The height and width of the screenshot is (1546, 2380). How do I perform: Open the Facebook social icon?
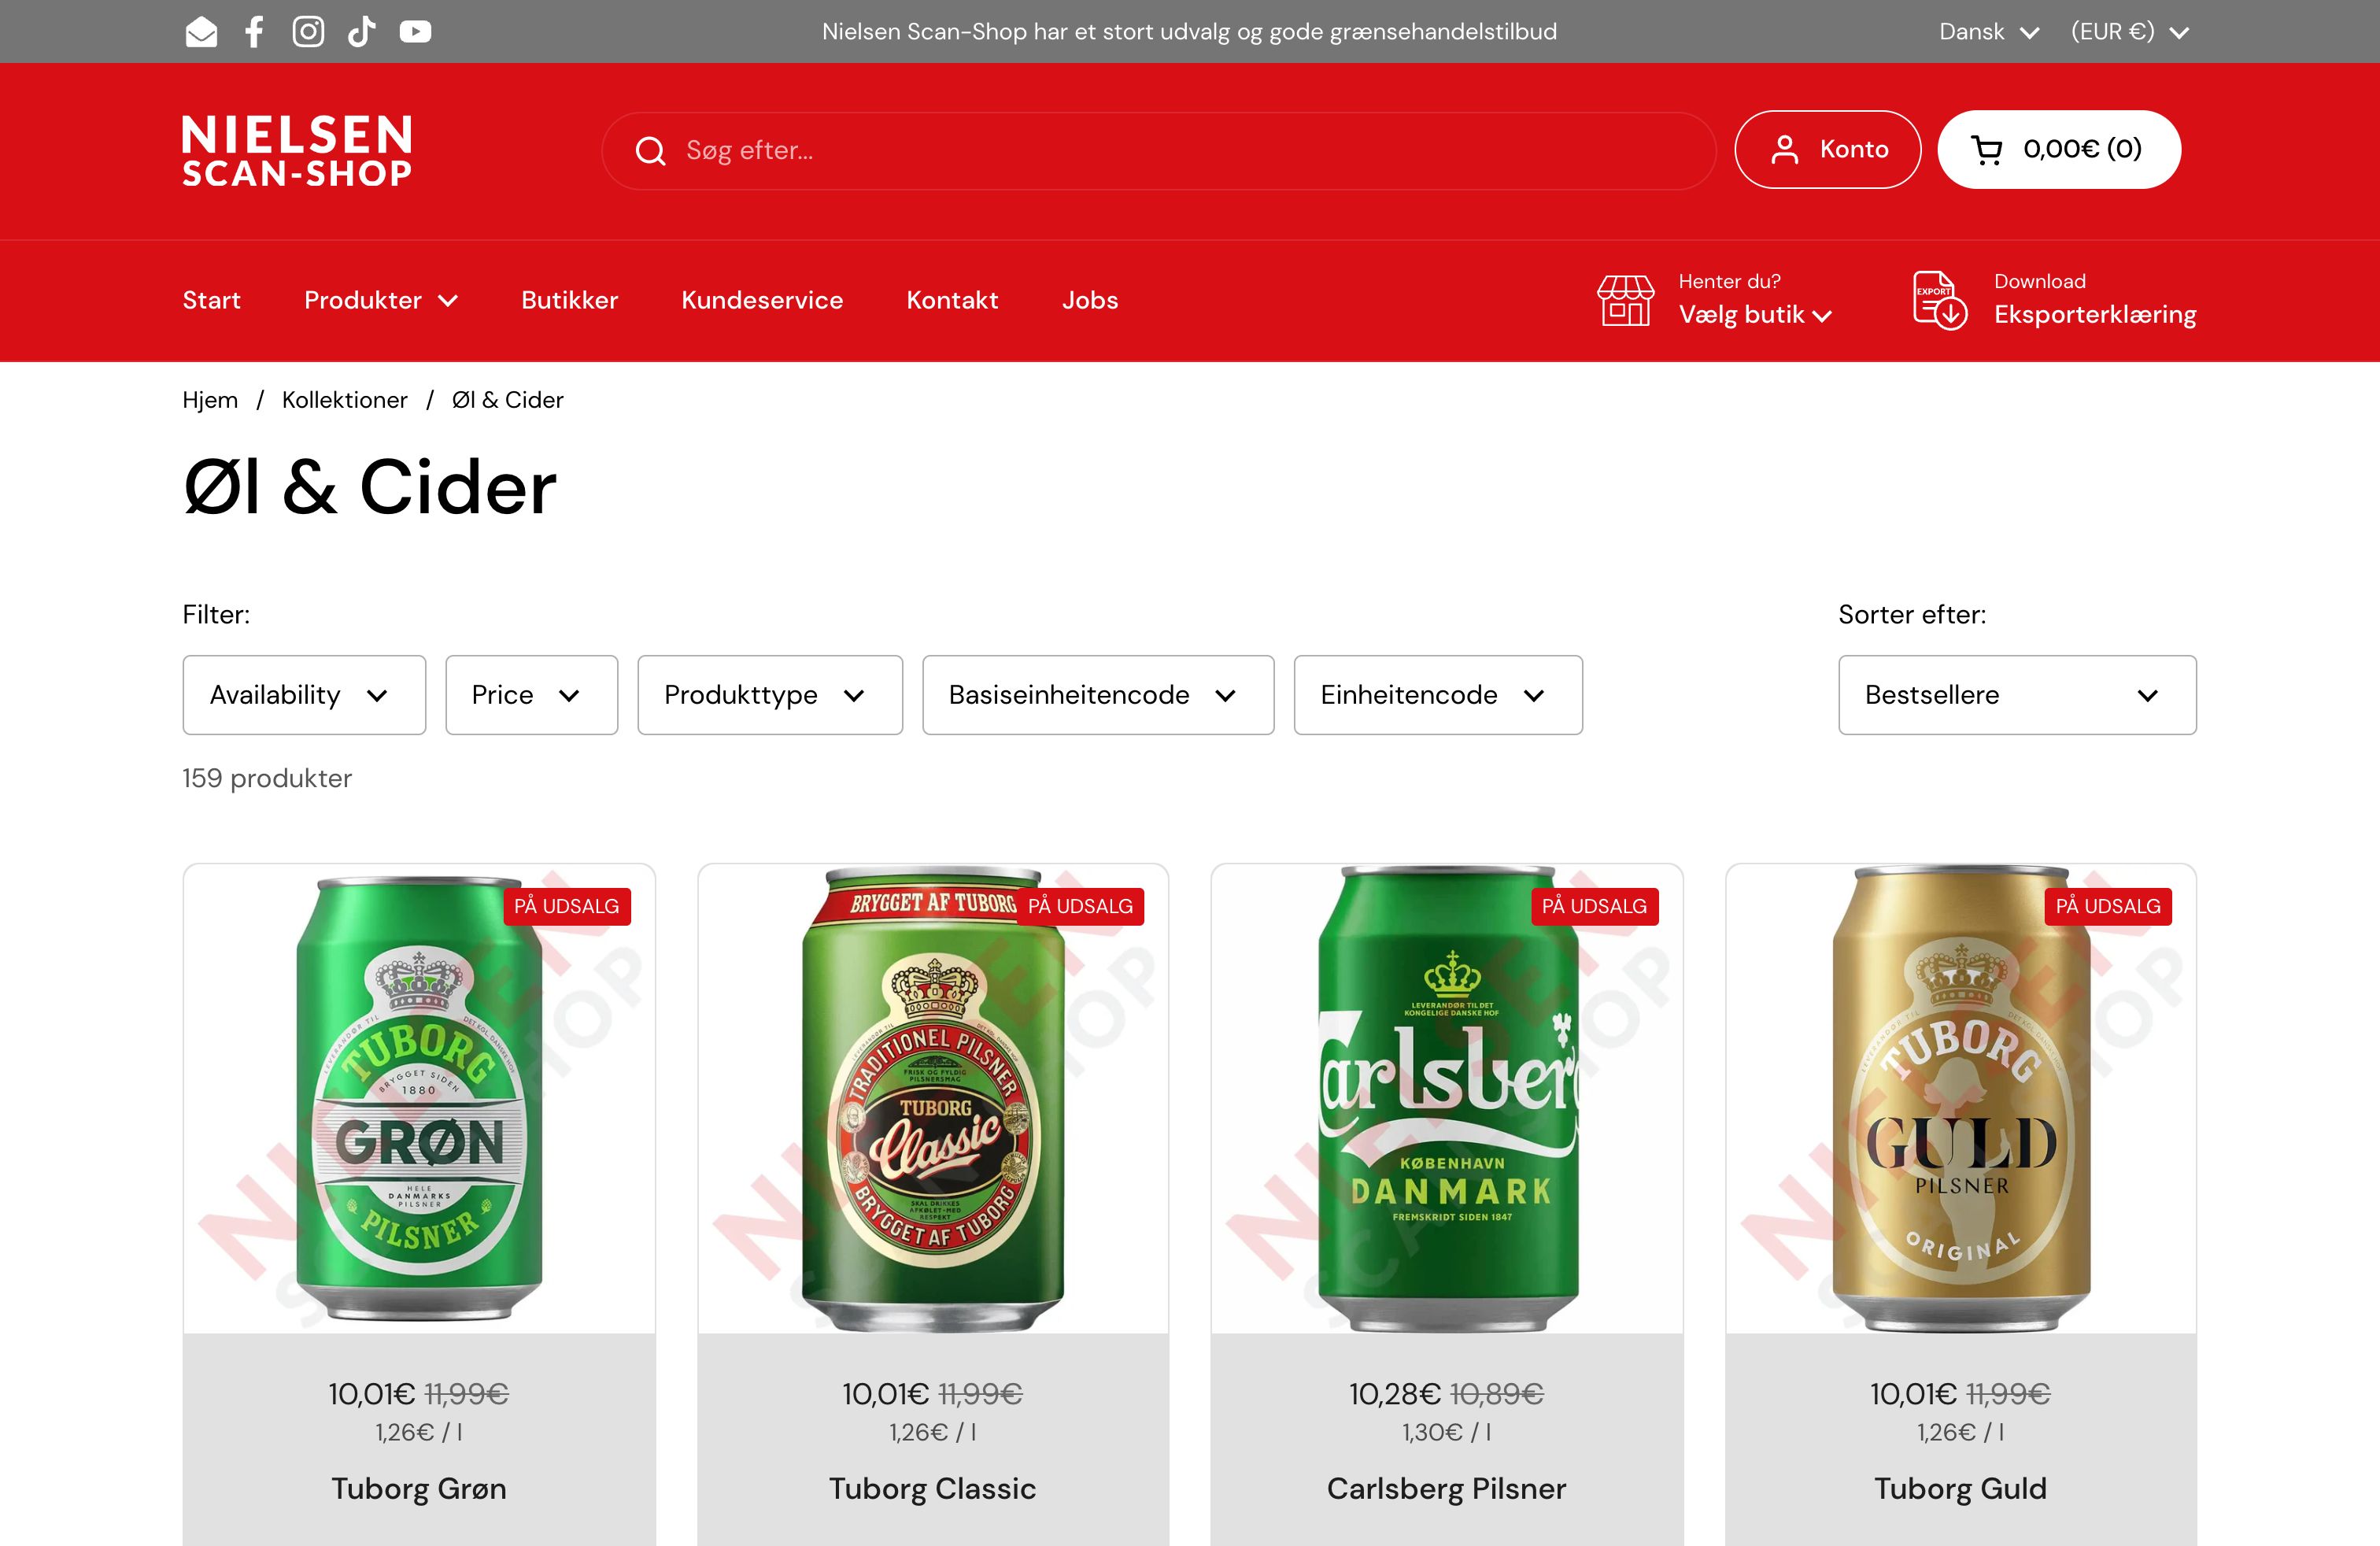click(x=254, y=32)
